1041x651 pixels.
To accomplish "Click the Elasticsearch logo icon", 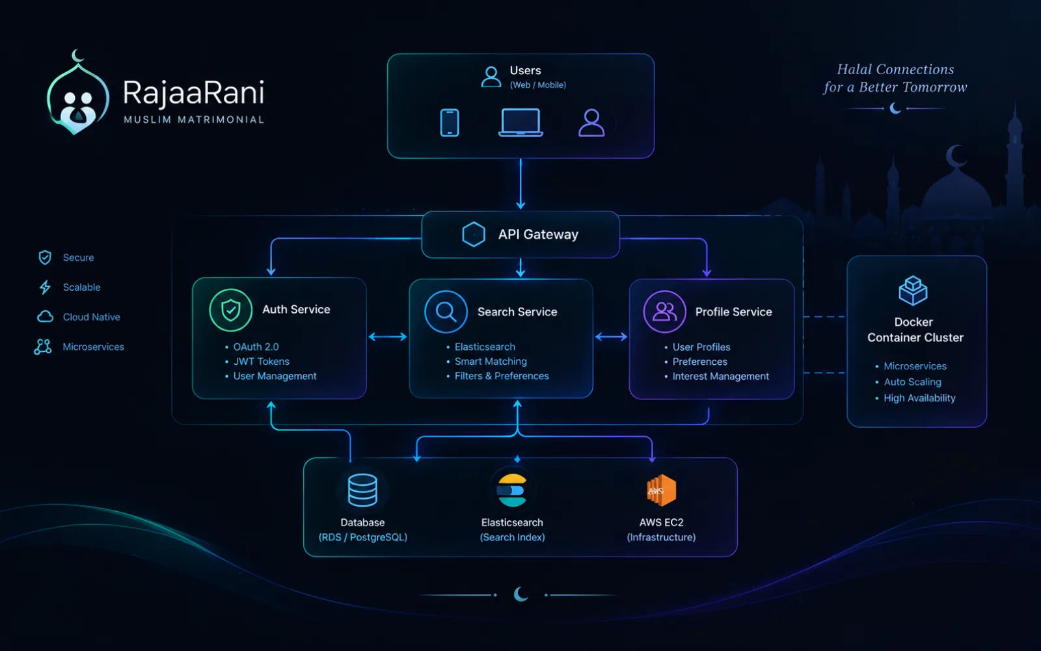I will click(512, 490).
